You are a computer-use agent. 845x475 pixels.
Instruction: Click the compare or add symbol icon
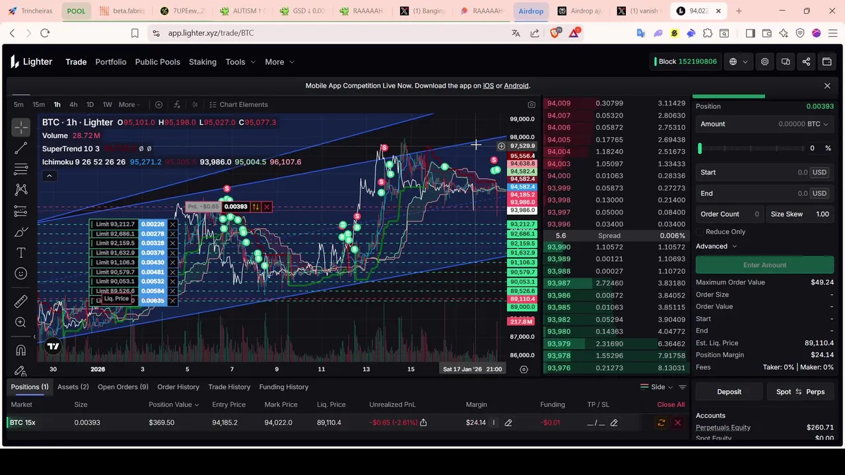158,104
